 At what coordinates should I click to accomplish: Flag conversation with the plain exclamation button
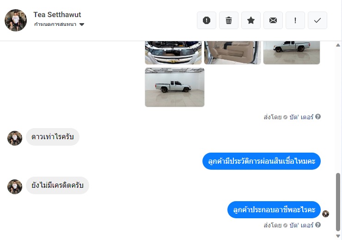click(295, 20)
